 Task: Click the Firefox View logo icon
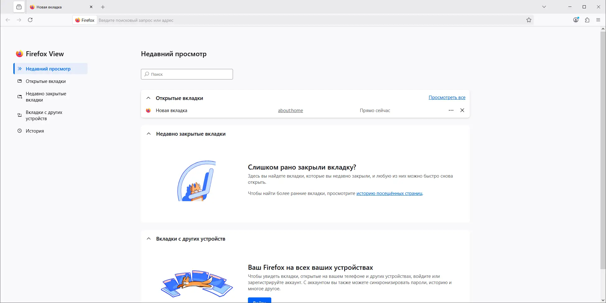click(x=20, y=54)
